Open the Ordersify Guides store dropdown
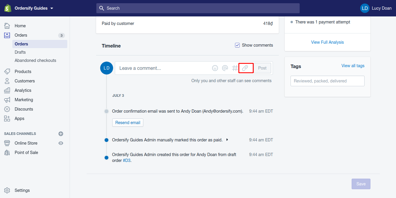This screenshot has width=396, height=198. 34,8
